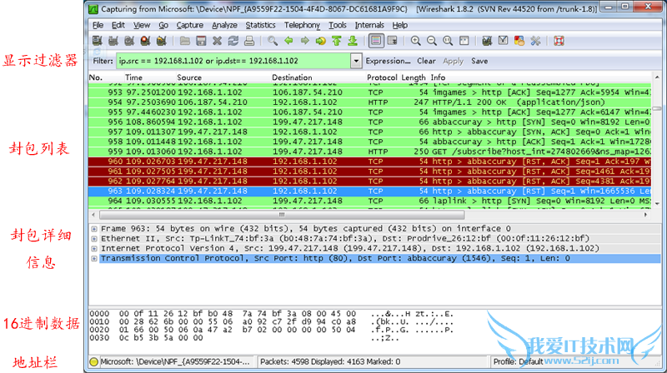Expand Transmission Control Protocol node
The height and width of the screenshot is (373, 667).
click(94, 258)
